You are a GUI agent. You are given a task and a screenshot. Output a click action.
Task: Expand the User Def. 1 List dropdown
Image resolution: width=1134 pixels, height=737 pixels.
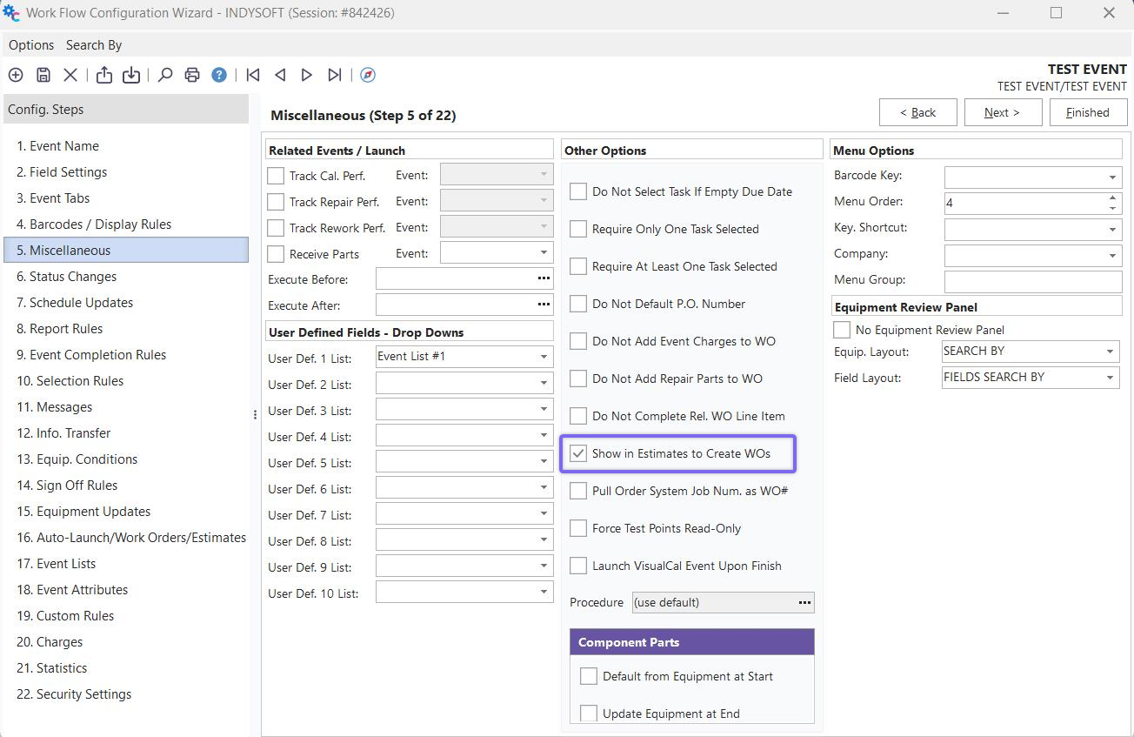tap(544, 357)
